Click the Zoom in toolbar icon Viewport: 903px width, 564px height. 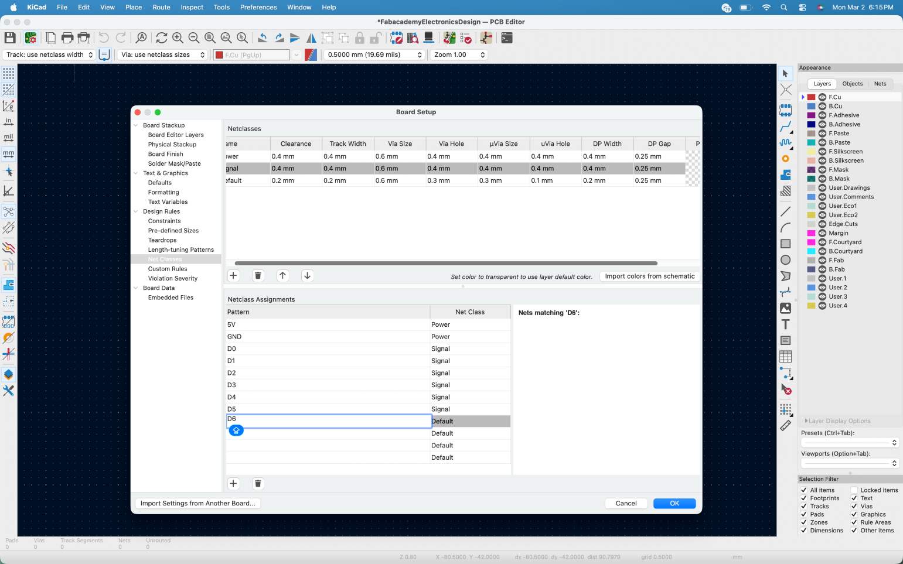pos(178,38)
